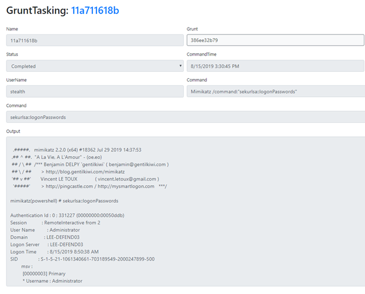Click the Grunt field showing 386ee32b79

[276, 40]
